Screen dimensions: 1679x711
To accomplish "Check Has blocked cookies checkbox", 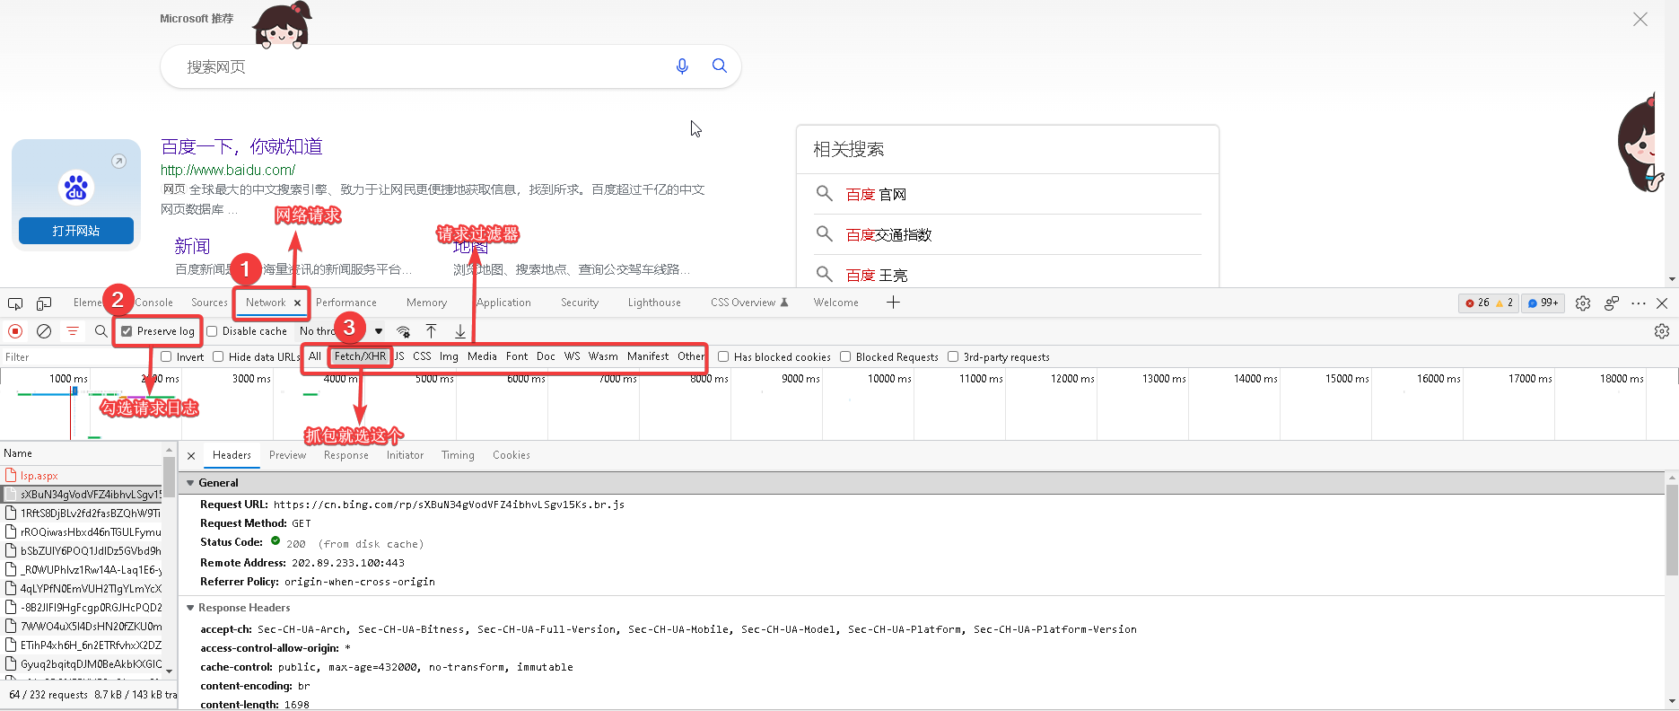I will (723, 356).
